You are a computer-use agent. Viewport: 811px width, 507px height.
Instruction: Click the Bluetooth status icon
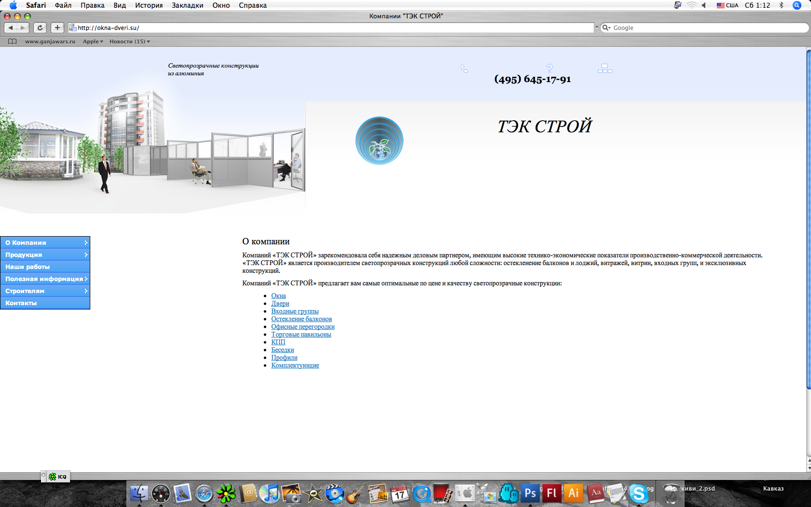pyautogui.click(x=781, y=5)
